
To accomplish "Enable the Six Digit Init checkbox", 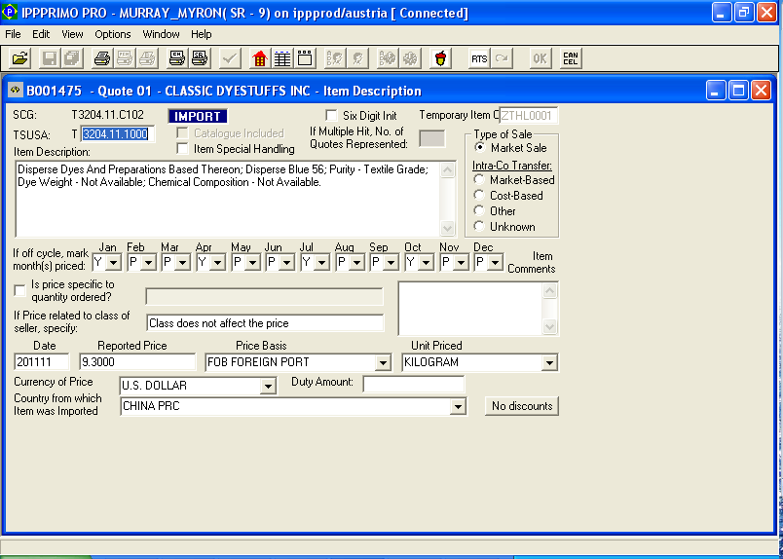I will pyautogui.click(x=331, y=116).
